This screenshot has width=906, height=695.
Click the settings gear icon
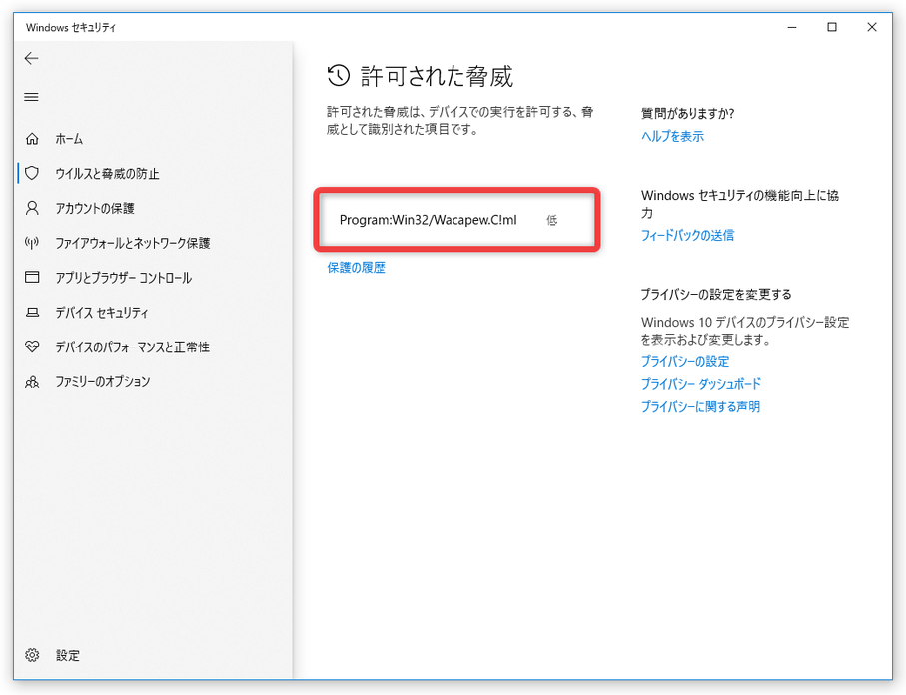coord(32,655)
